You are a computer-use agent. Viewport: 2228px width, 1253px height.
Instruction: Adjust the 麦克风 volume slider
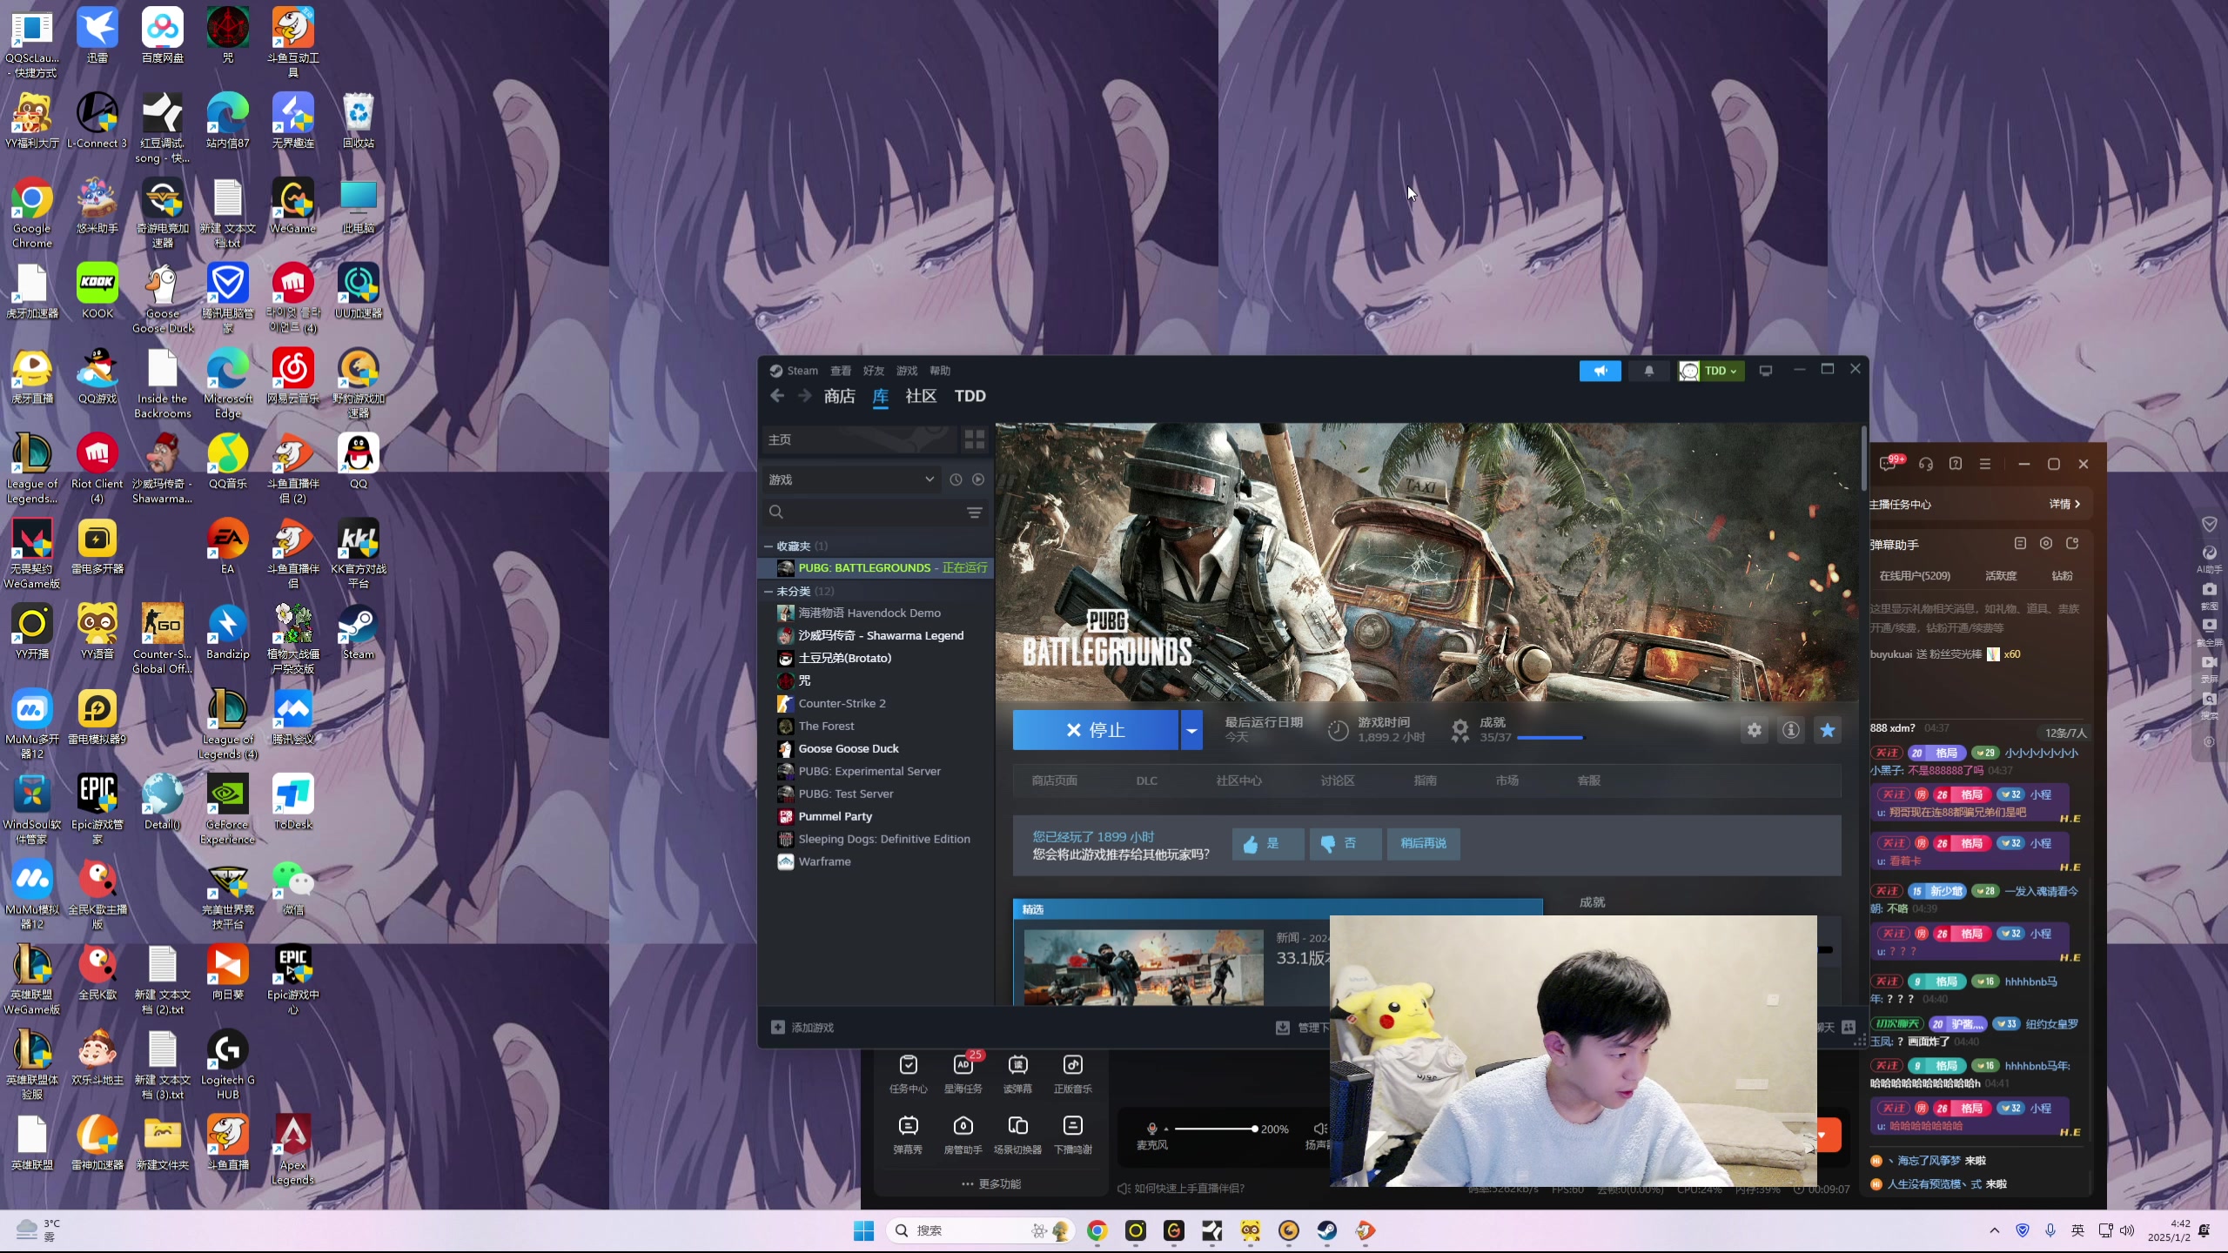point(1215,1129)
